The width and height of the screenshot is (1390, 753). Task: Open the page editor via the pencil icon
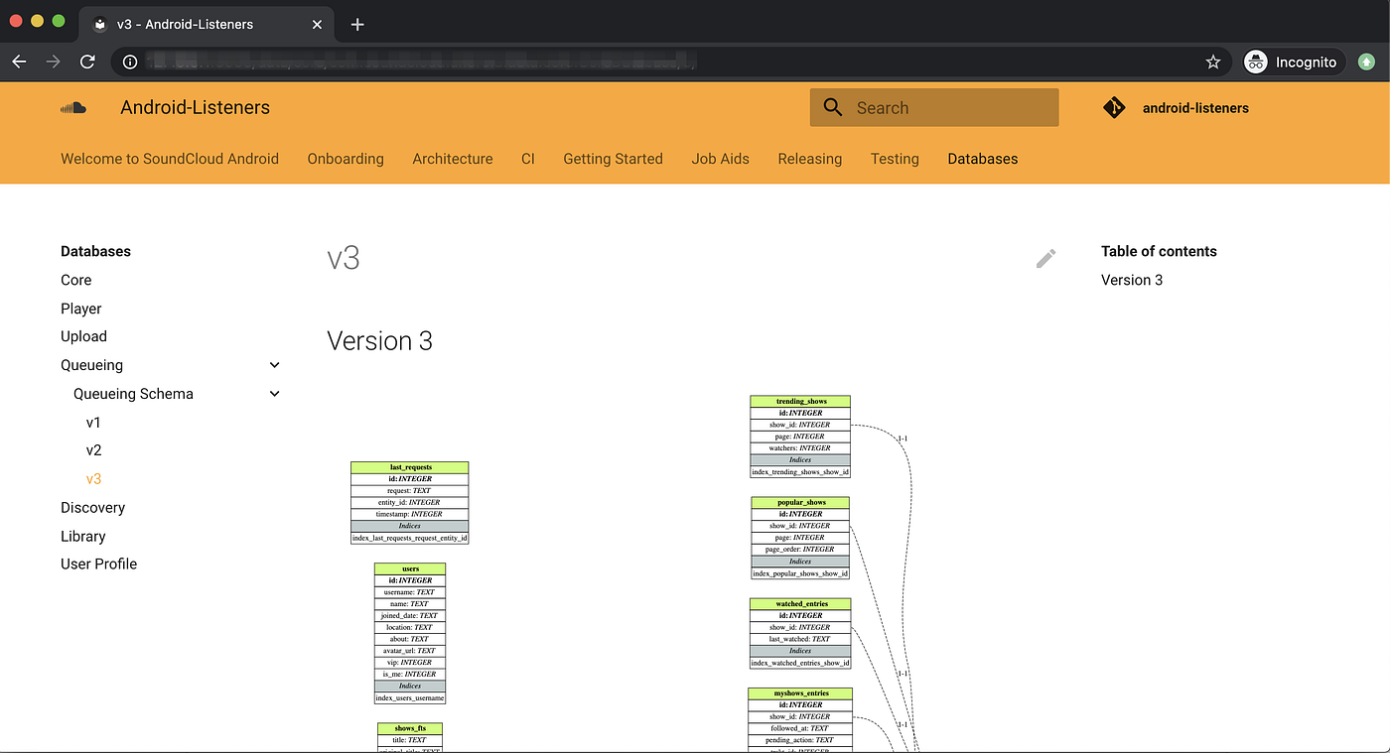click(x=1045, y=258)
